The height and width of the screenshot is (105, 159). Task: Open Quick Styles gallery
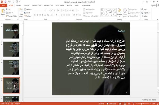tap(125, 13)
